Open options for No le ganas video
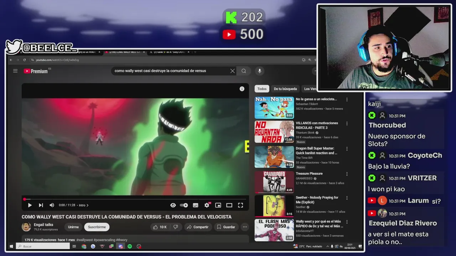The width and height of the screenshot is (456, 256). click(x=347, y=100)
